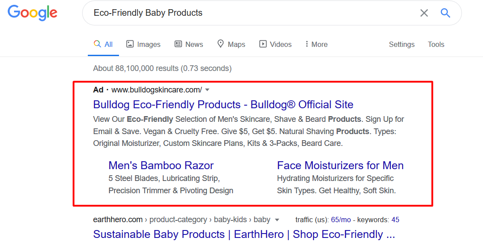Click the Google logo
Screen dimensions: 483x241
point(32,13)
